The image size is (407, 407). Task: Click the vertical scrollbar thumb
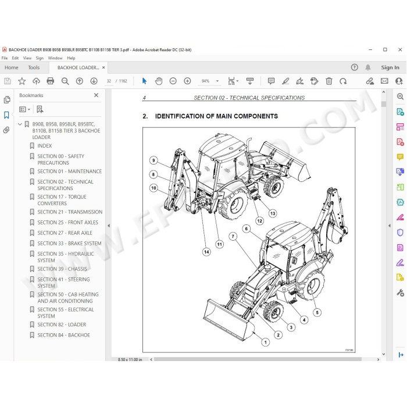[384, 104]
